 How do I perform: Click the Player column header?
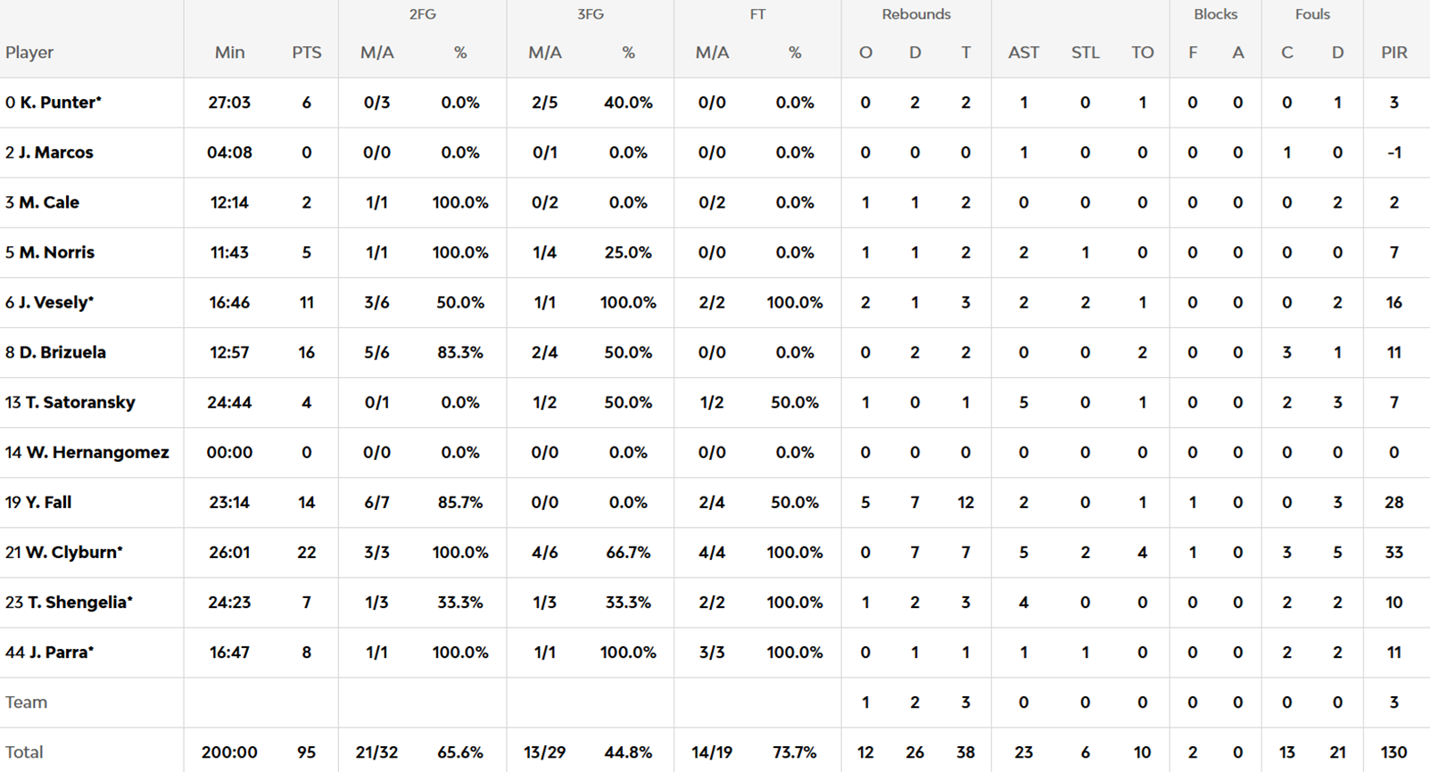(x=29, y=53)
